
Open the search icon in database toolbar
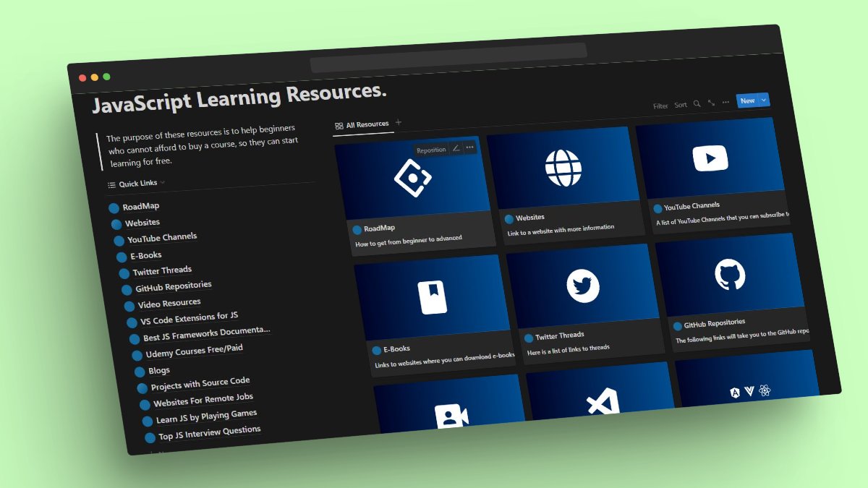697,104
